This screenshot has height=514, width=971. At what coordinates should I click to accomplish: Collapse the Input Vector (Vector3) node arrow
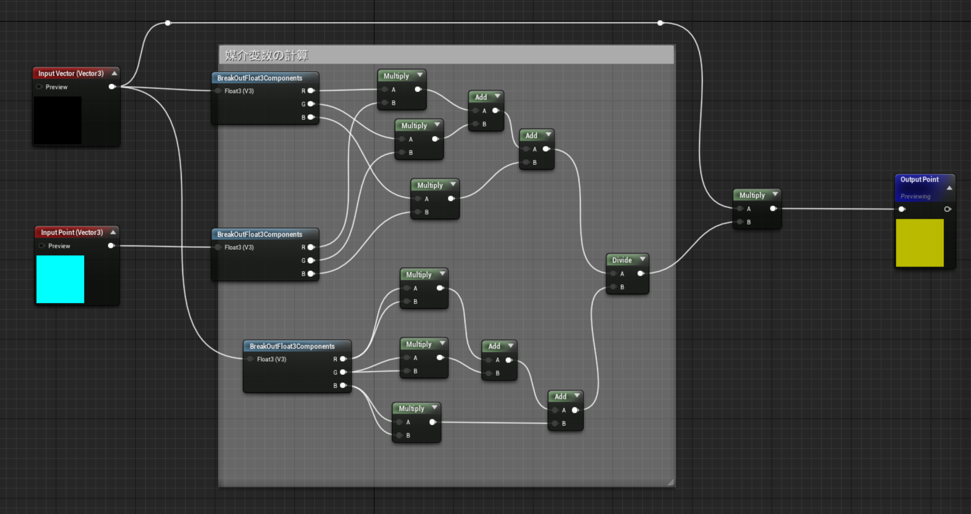[114, 73]
